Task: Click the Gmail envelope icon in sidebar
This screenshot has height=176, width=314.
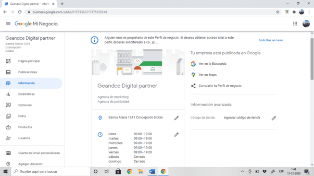Action: click(8, 153)
